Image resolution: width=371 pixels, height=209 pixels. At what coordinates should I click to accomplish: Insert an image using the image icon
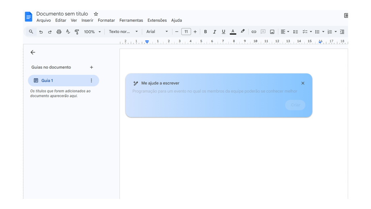(x=272, y=32)
